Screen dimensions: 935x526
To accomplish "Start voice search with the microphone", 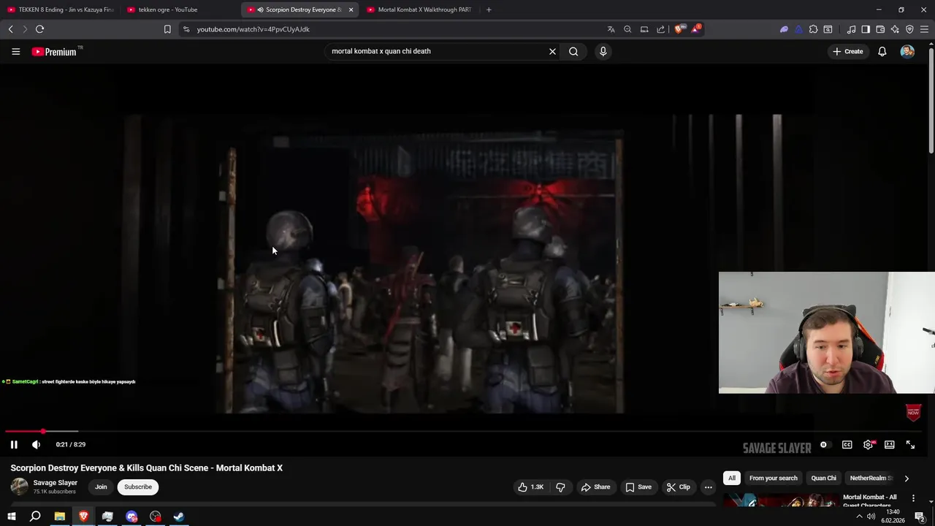I will coord(603,51).
